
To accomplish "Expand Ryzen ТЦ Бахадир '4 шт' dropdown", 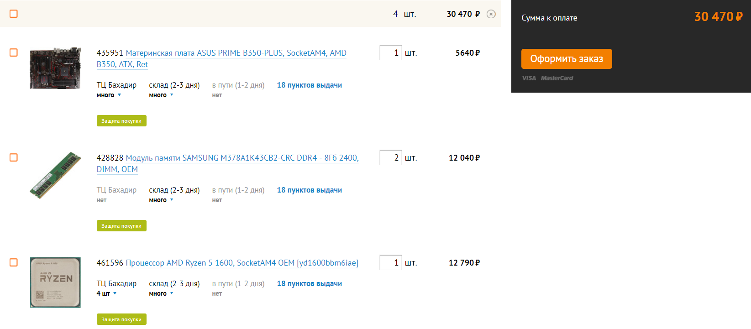I will coord(115,293).
